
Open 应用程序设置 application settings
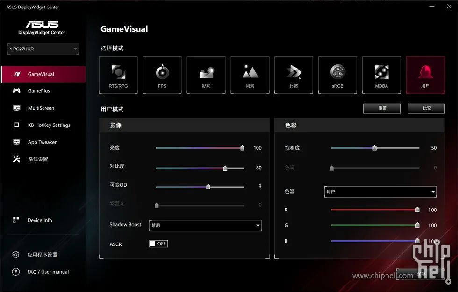(43, 255)
